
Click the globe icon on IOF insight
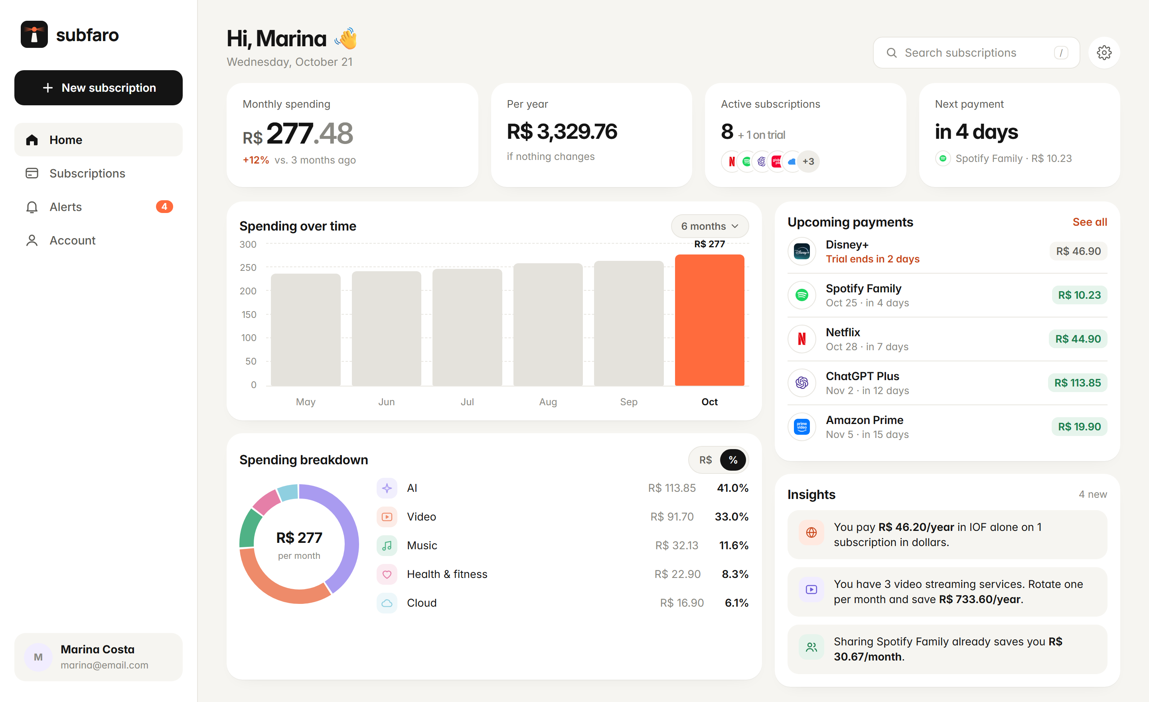point(811,532)
